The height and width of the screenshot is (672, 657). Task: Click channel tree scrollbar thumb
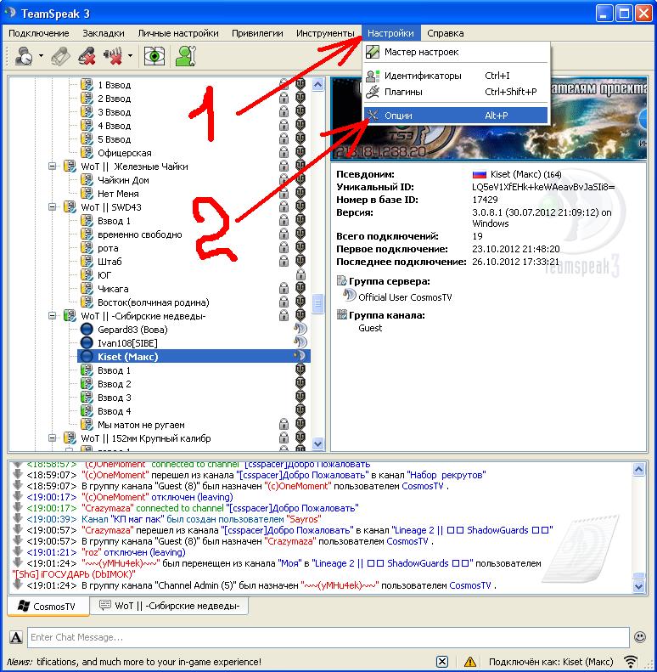tap(317, 304)
